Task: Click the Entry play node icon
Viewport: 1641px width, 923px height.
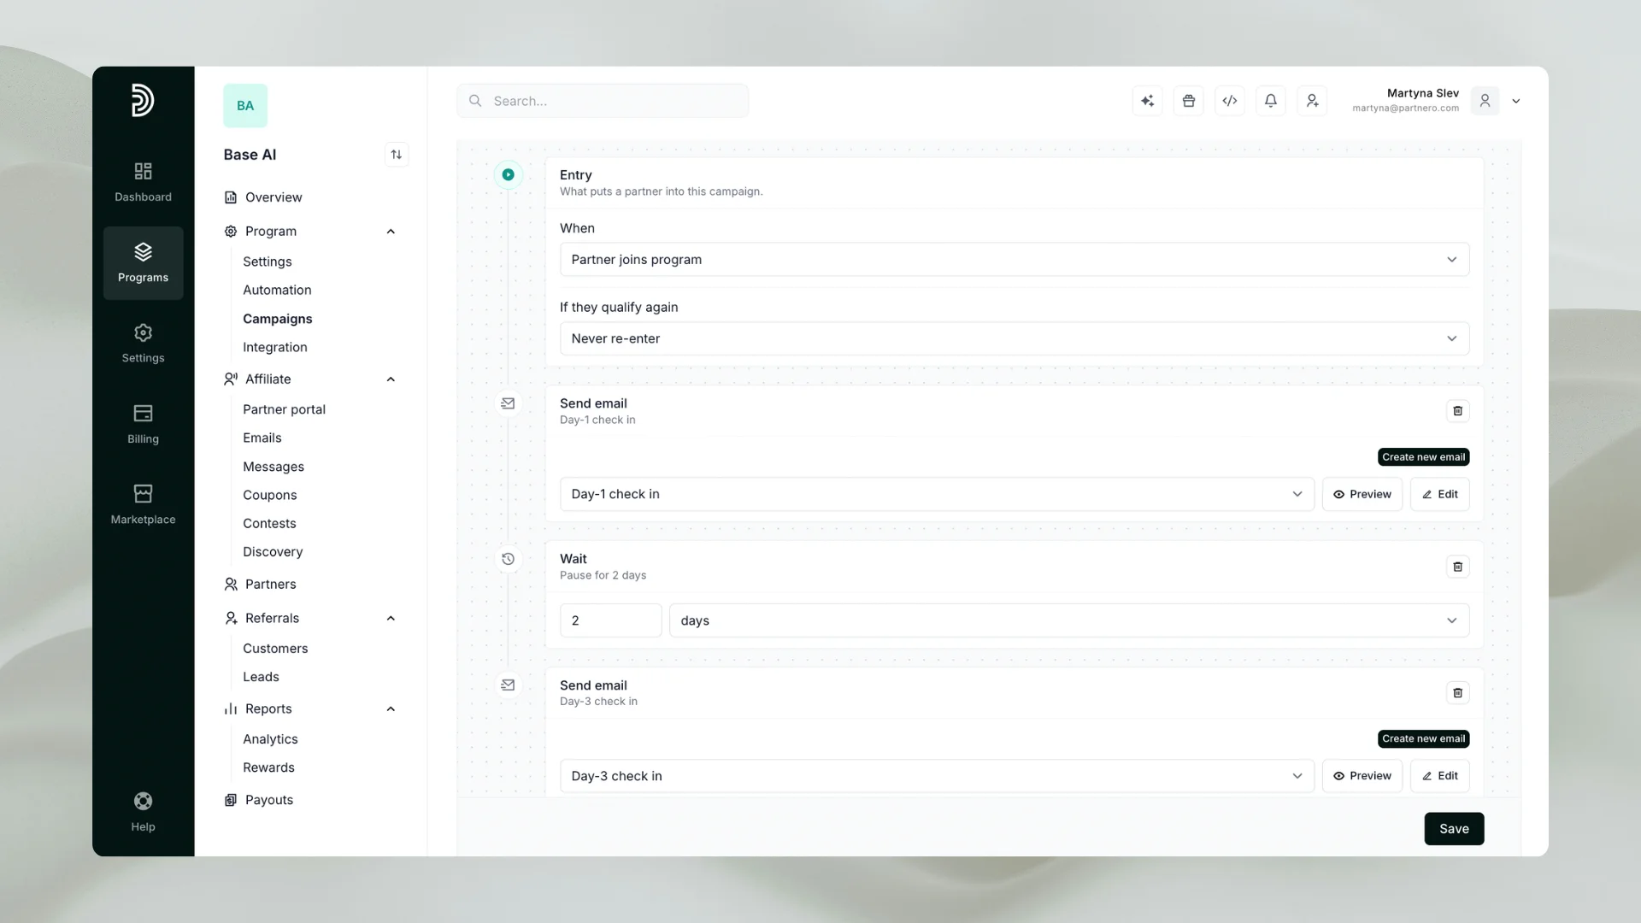Action: click(x=508, y=174)
